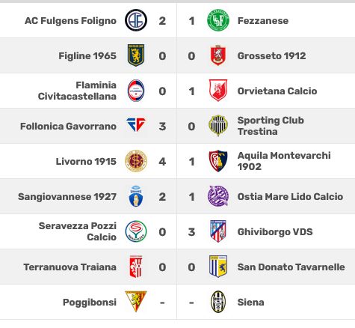Click the Livorno 1915 round crest
The image size is (355, 328).
(x=136, y=161)
